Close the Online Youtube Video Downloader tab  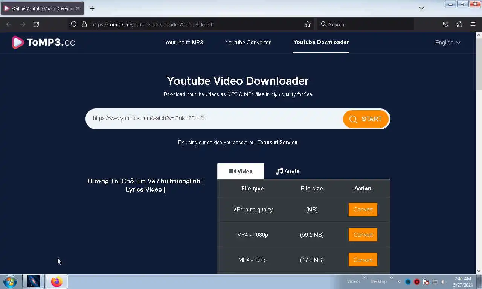pos(78,8)
